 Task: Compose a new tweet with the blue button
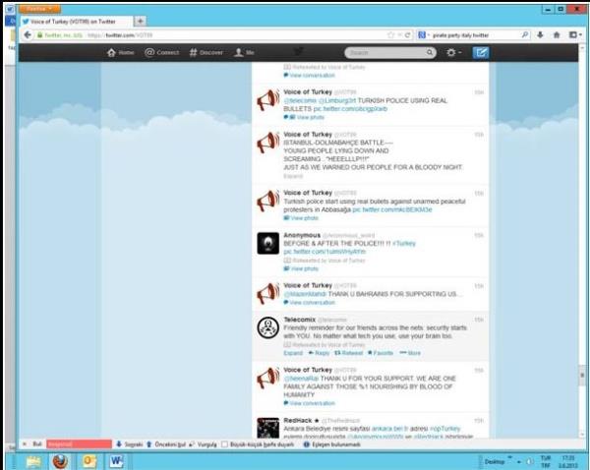click(481, 53)
